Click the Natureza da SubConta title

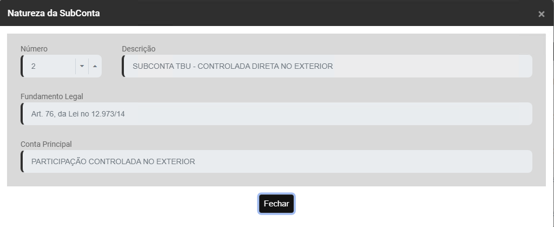click(x=54, y=14)
